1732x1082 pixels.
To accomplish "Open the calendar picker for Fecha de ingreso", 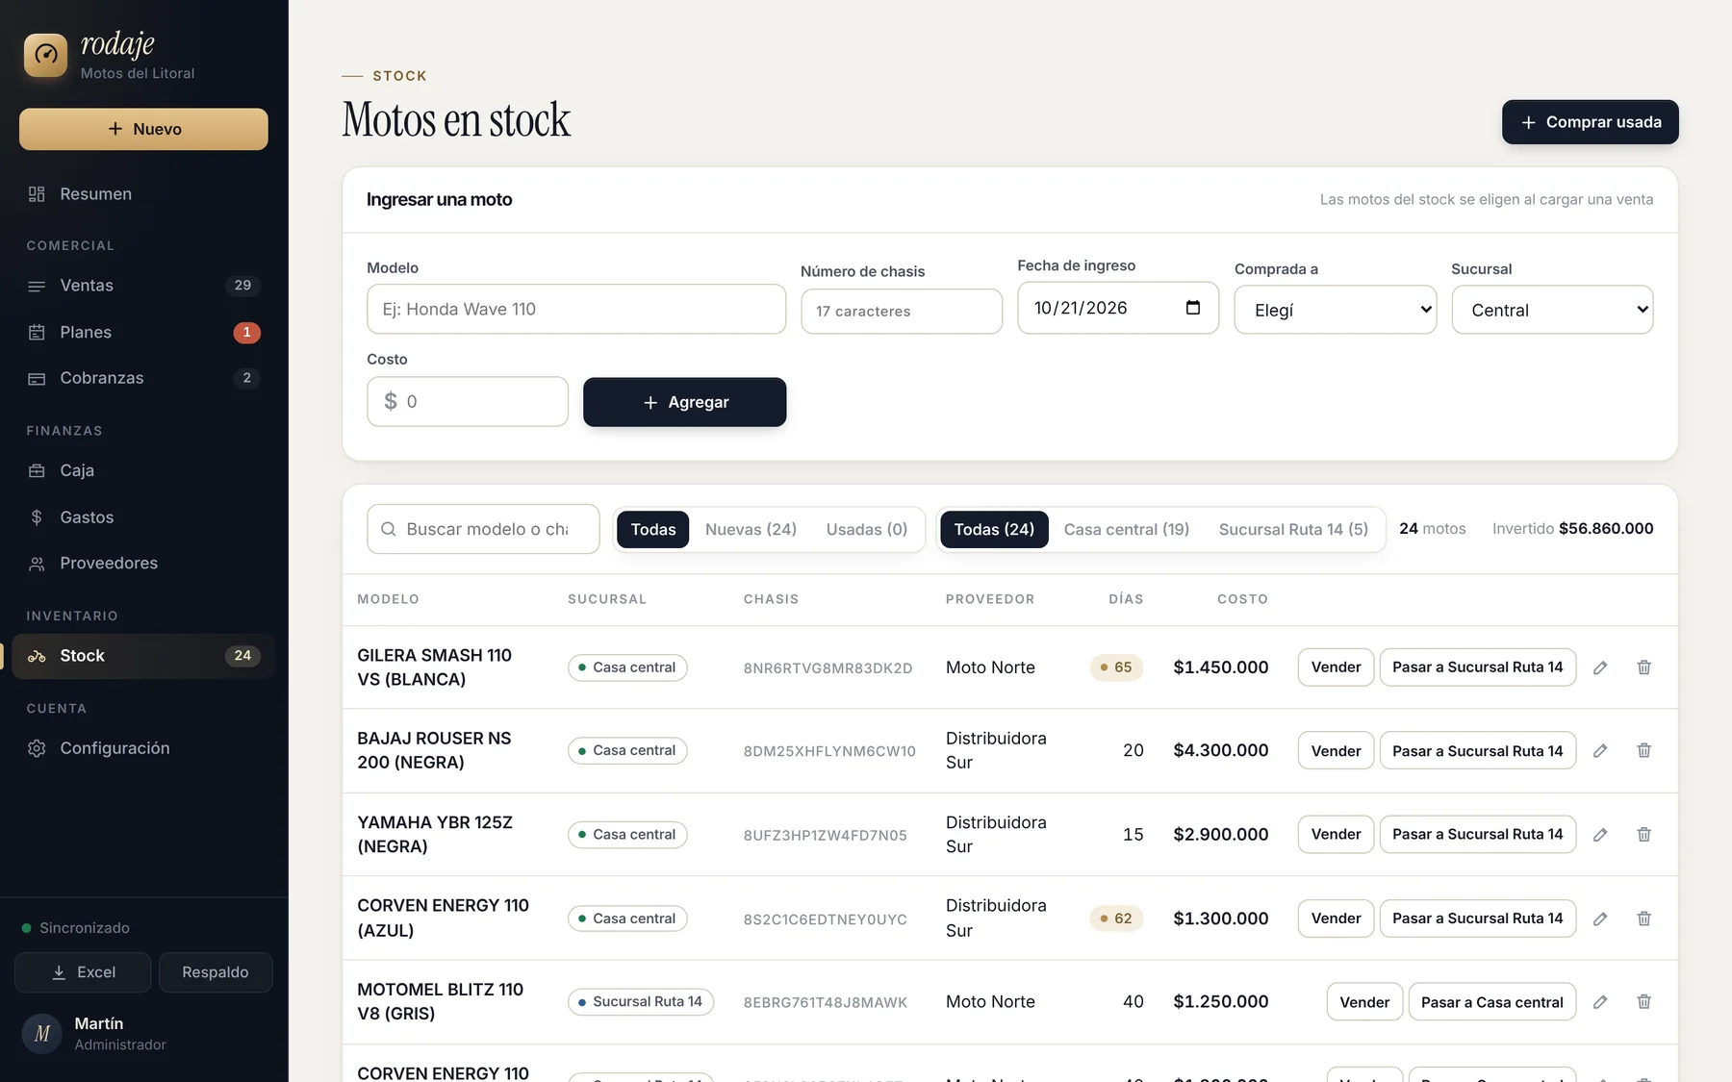I will (x=1193, y=308).
